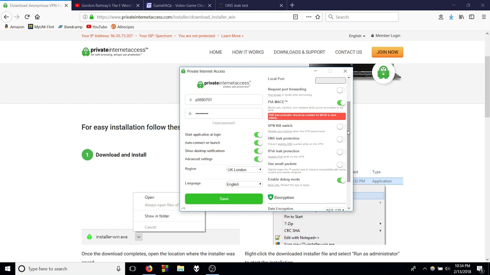This screenshot has width=490, height=275.
Task: Enable IPv6 leak protection
Action: pos(341,152)
